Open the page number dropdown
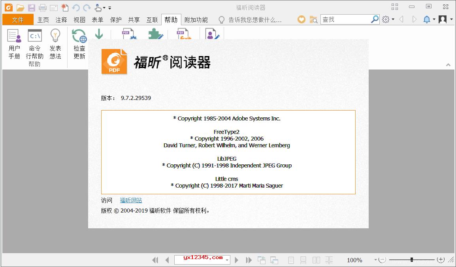The image size is (456, 267). coord(228,260)
